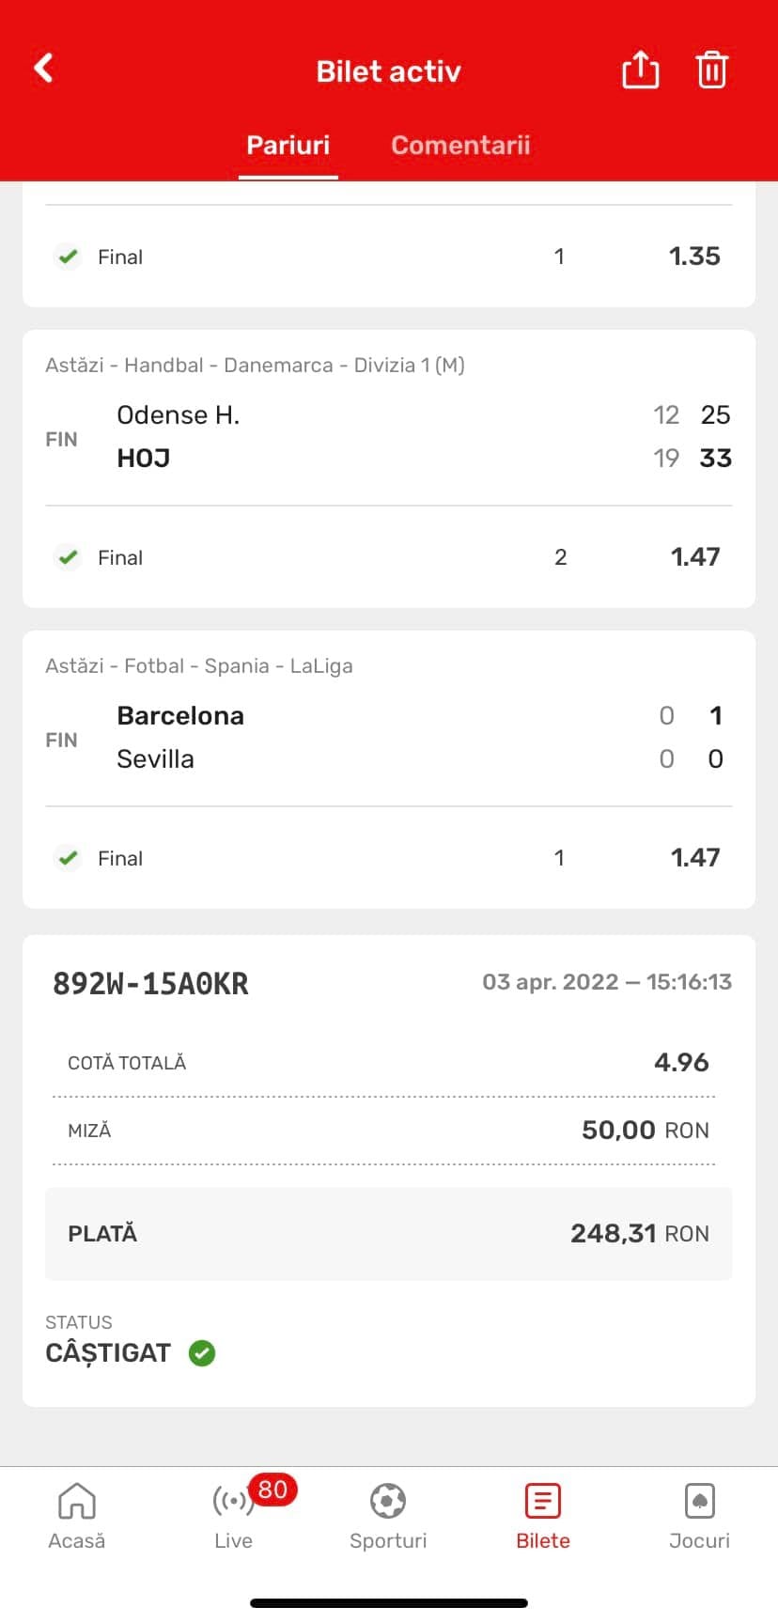Tap the CÂȘTIGAT status check icon

202,1353
